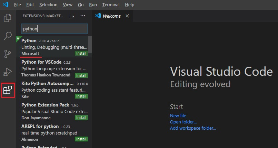Open the Explorer view in activity bar
The width and height of the screenshot is (278, 148).
[8, 18]
